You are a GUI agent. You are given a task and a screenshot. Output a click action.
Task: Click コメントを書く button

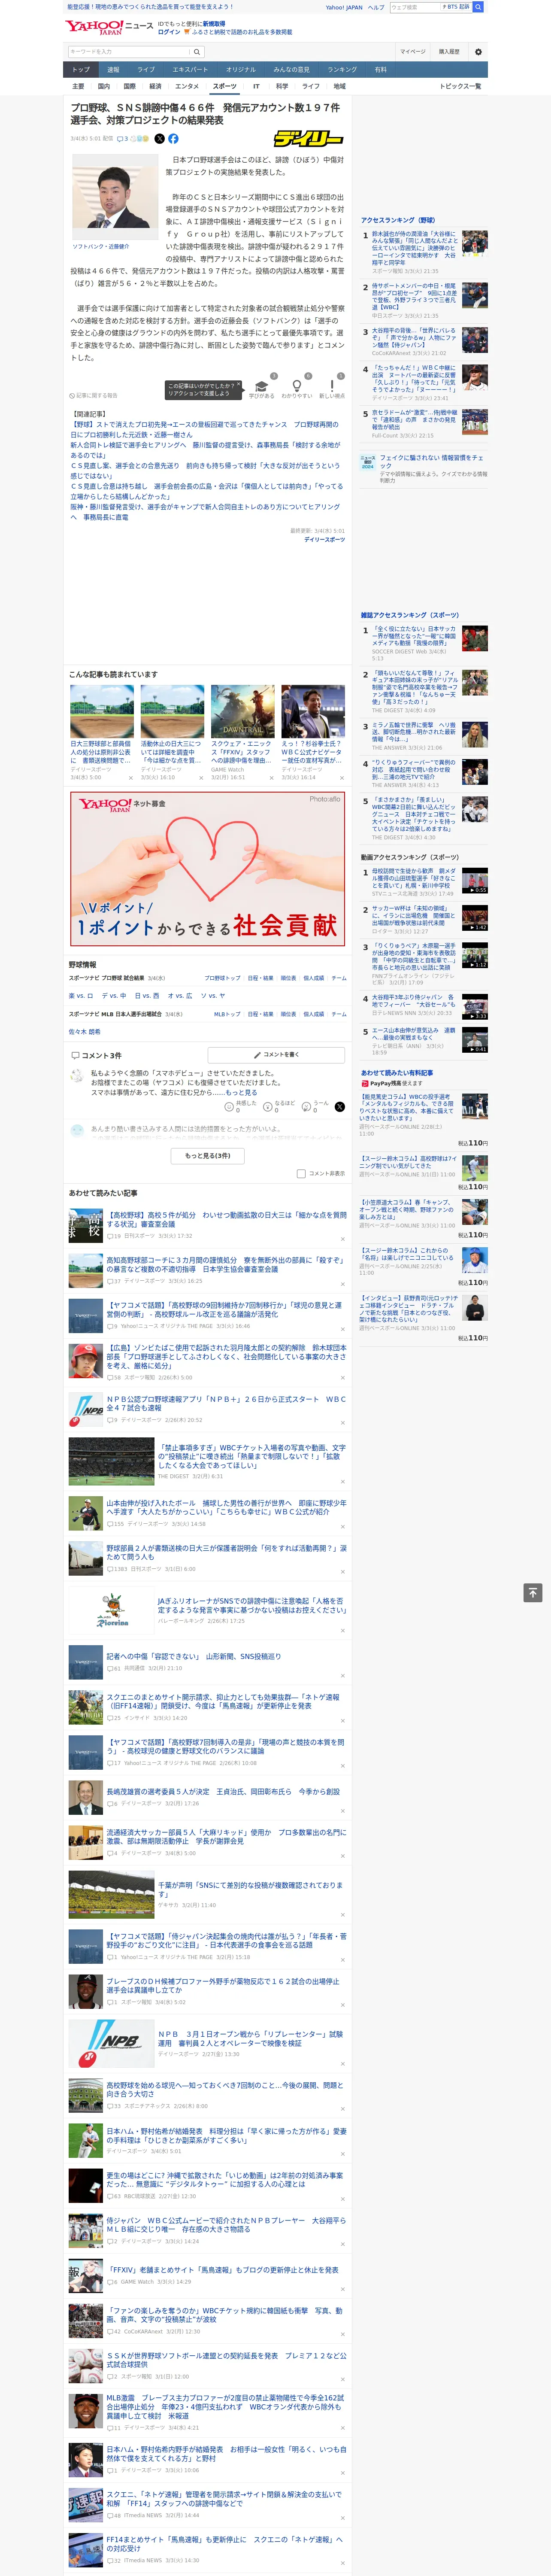277,1055
